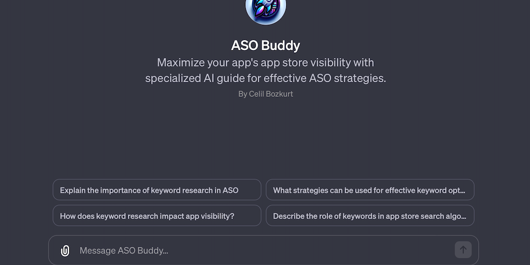This screenshot has height=265, width=530.
Task: Pick "How does keyword research impact" prompt
Action: pyautogui.click(x=157, y=216)
